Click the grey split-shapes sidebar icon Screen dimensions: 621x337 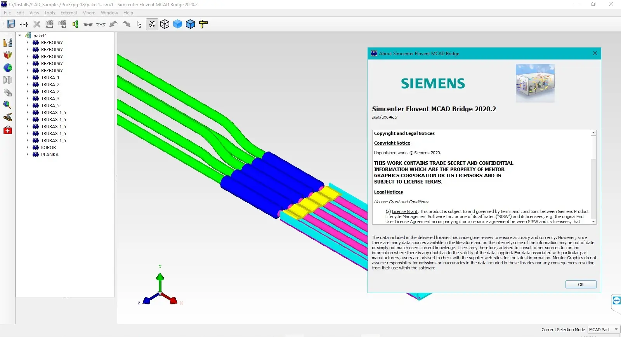(x=8, y=80)
